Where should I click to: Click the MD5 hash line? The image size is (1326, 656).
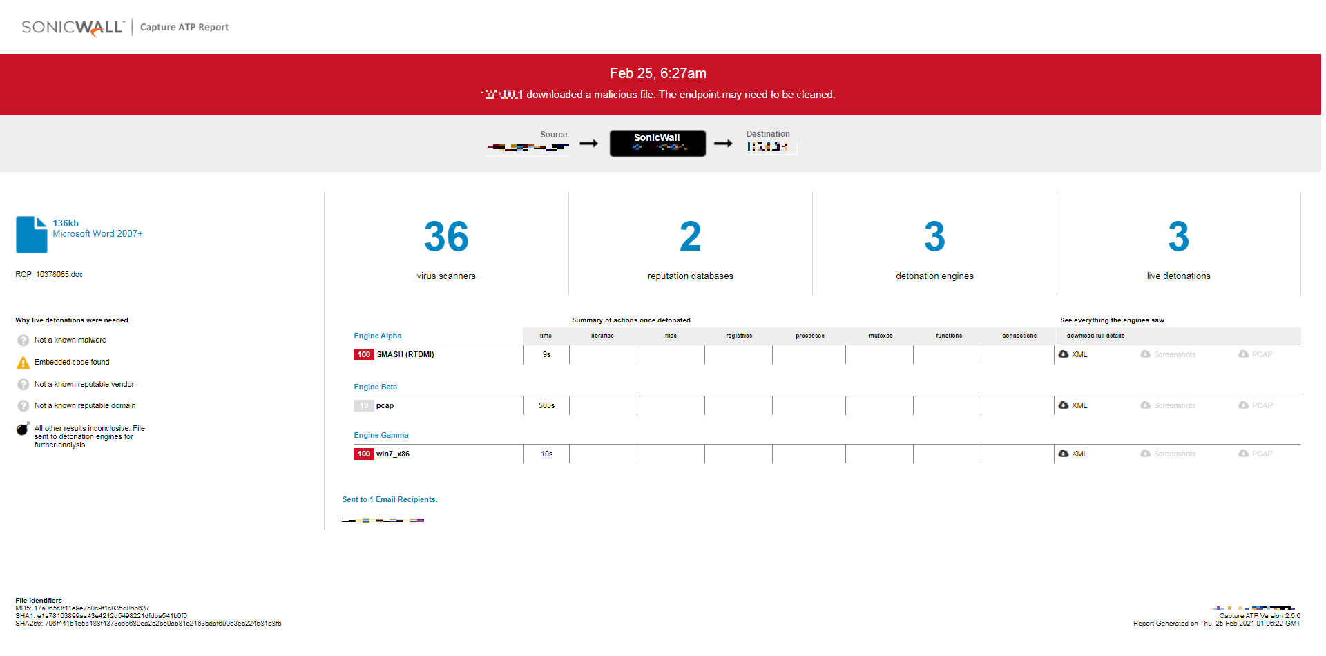point(82,608)
